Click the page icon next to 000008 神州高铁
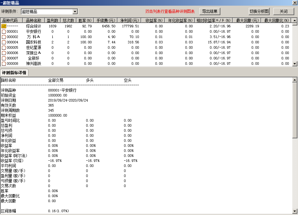The width and height of the screenshot is (298, 215). 4,63
